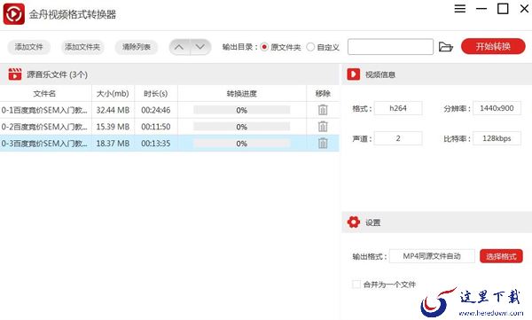The width and height of the screenshot is (532, 320).
Task: Click the duration cell 00:13:35
Action: pyautogui.click(x=156, y=144)
